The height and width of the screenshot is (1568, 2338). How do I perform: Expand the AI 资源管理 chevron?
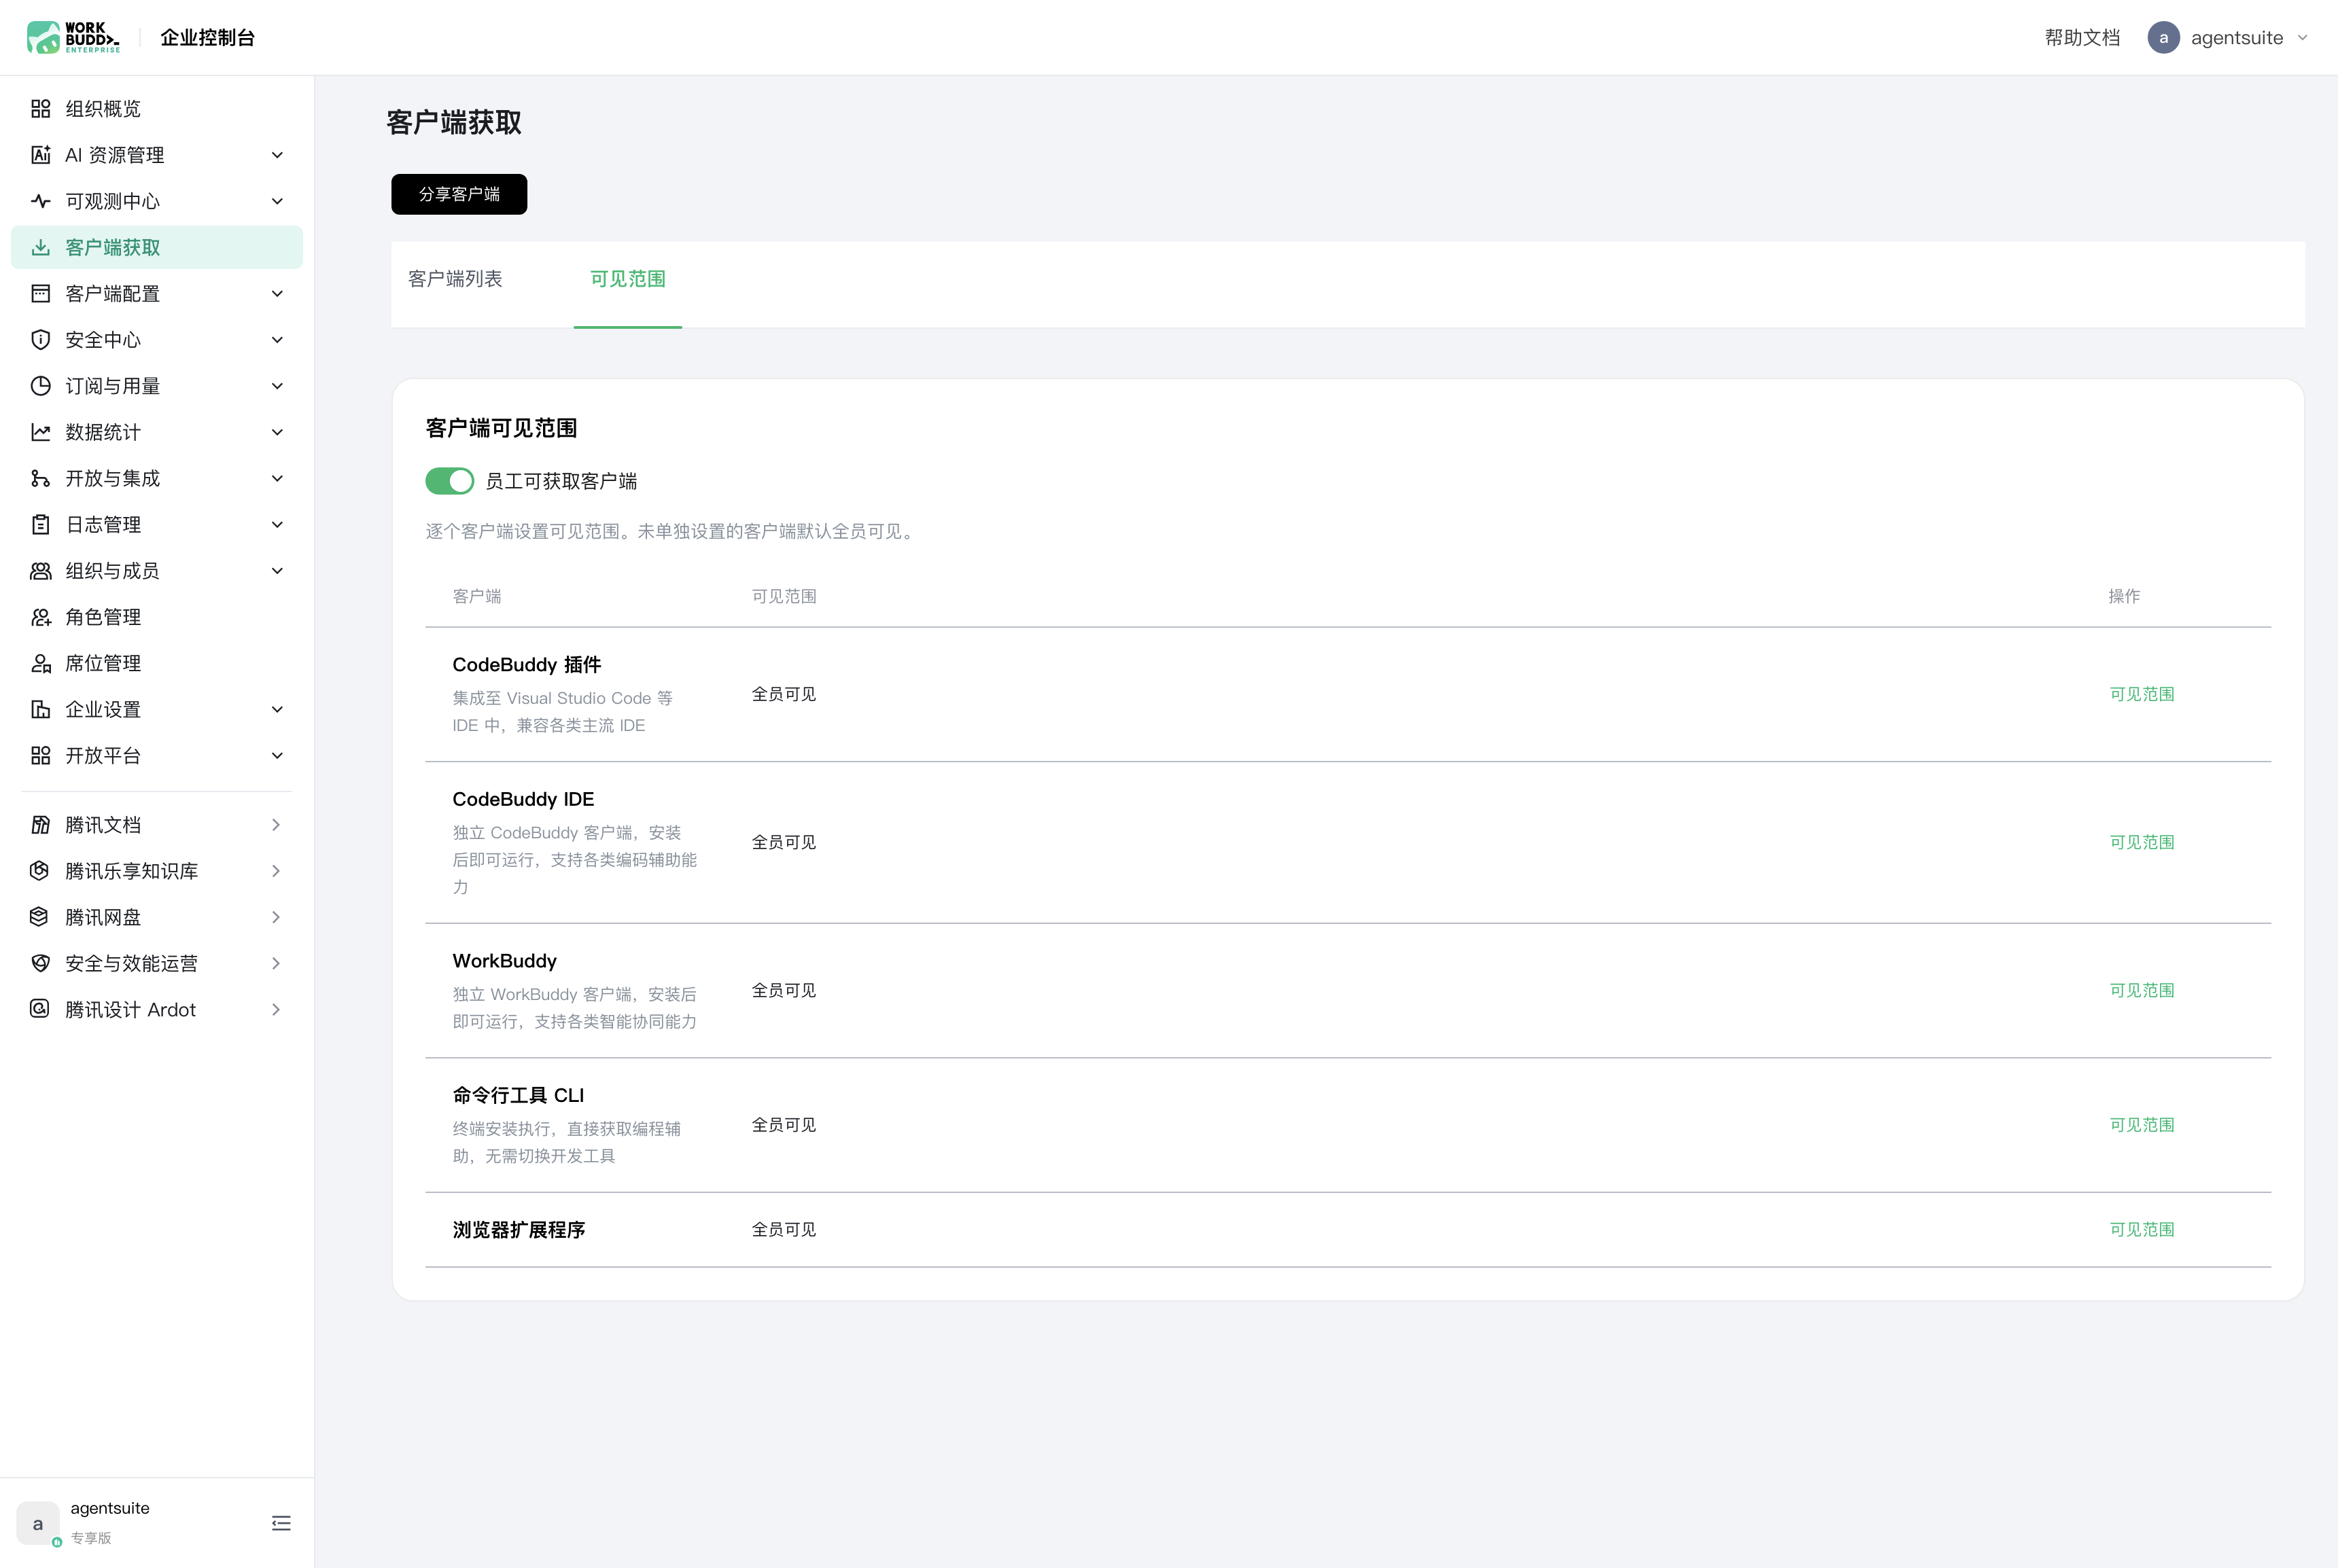277,155
